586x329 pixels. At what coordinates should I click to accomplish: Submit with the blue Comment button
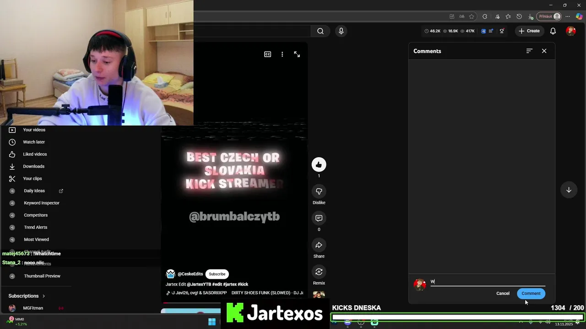531,293
